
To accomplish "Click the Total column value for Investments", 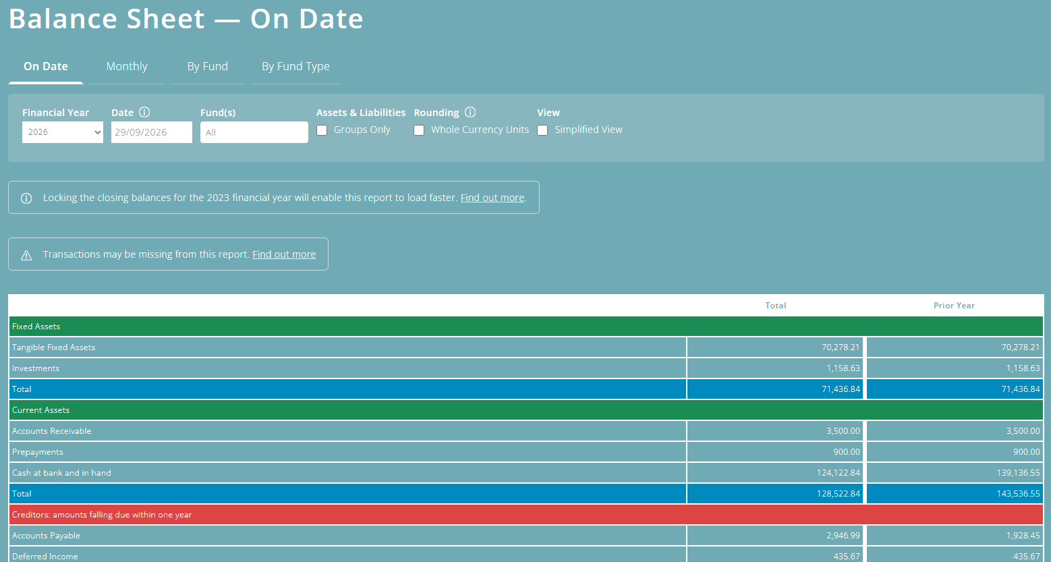I will pos(843,368).
